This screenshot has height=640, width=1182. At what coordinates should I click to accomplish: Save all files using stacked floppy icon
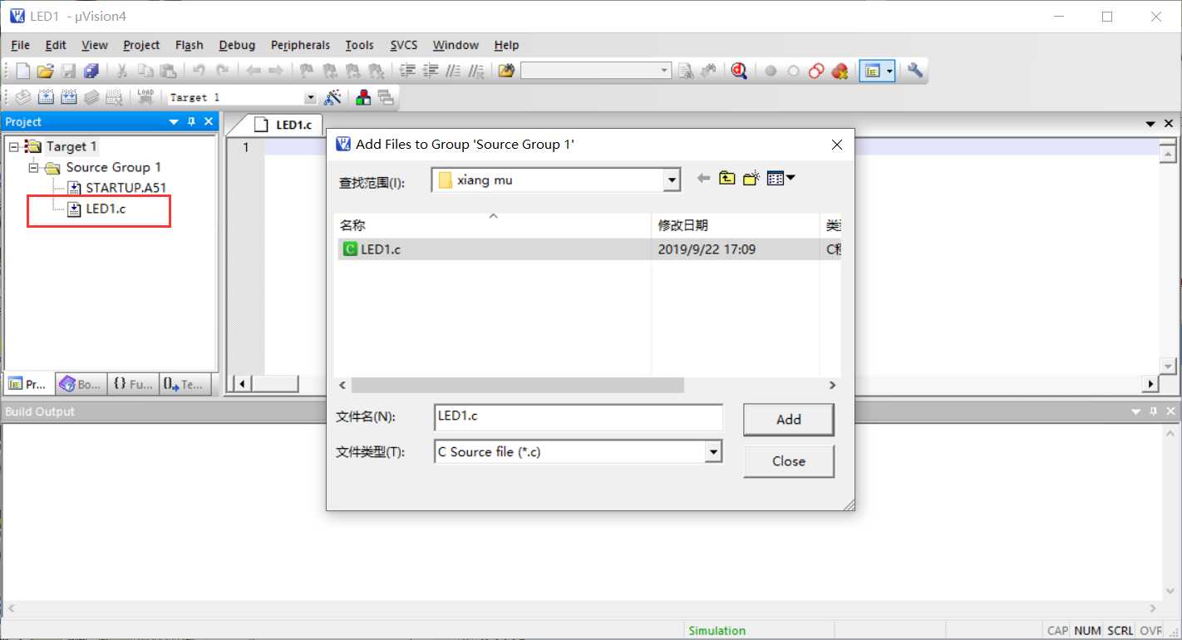coord(91,71)
